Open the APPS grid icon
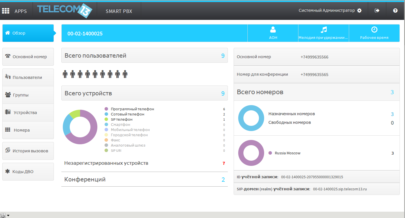The image size is (405, 218). pyautogui.click(x=5, y=11)
